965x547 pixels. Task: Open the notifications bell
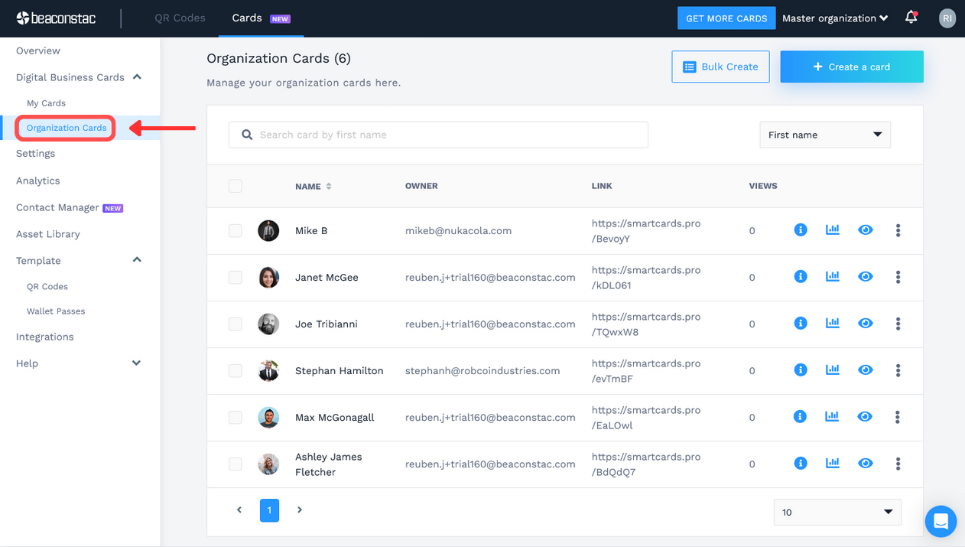[911, 18]
